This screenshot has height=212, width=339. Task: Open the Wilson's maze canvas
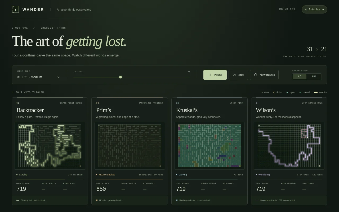click(x=289, y=146)
